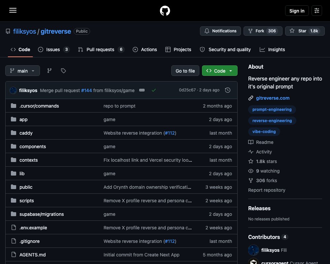Open the lib folder
This screenshot has height=264, width=330.
click(x=22, y=174)
